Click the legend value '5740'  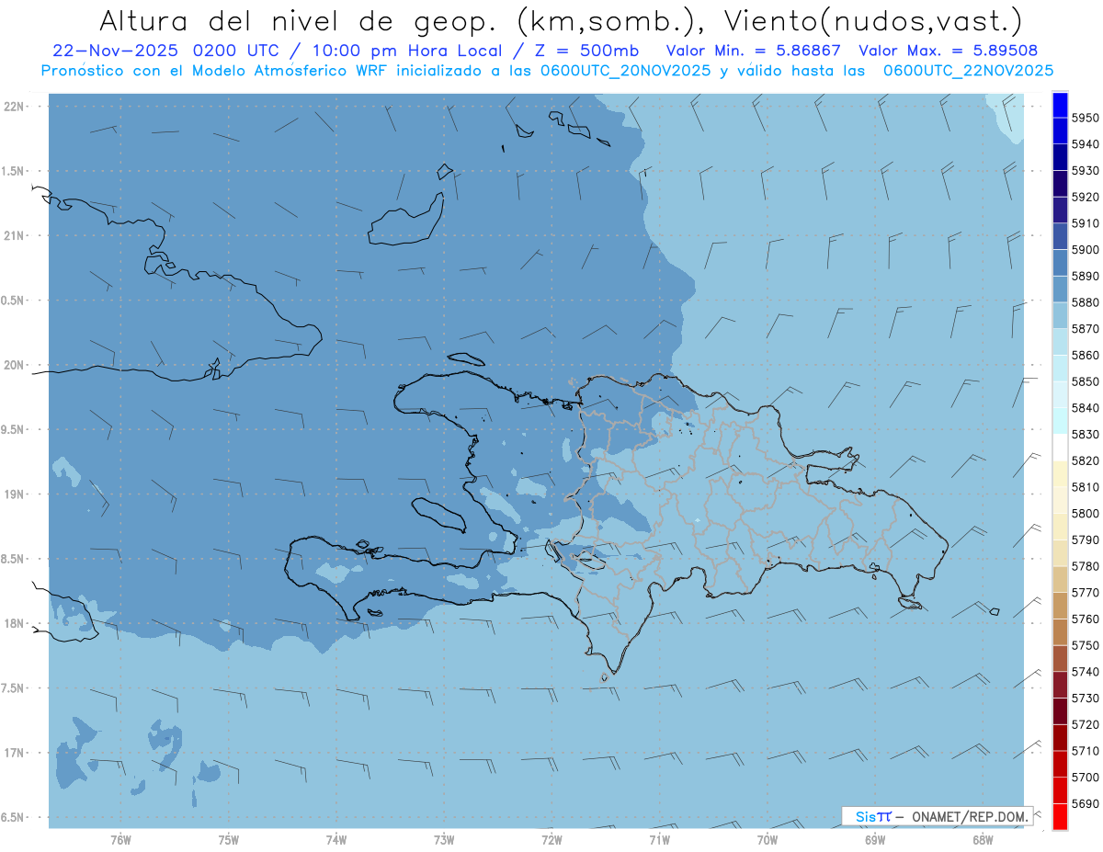coord(1085,672)
